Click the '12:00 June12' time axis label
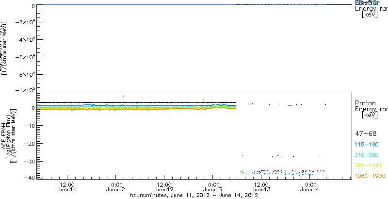The width and height of the screenshot is (388, 199). point(164,187)
